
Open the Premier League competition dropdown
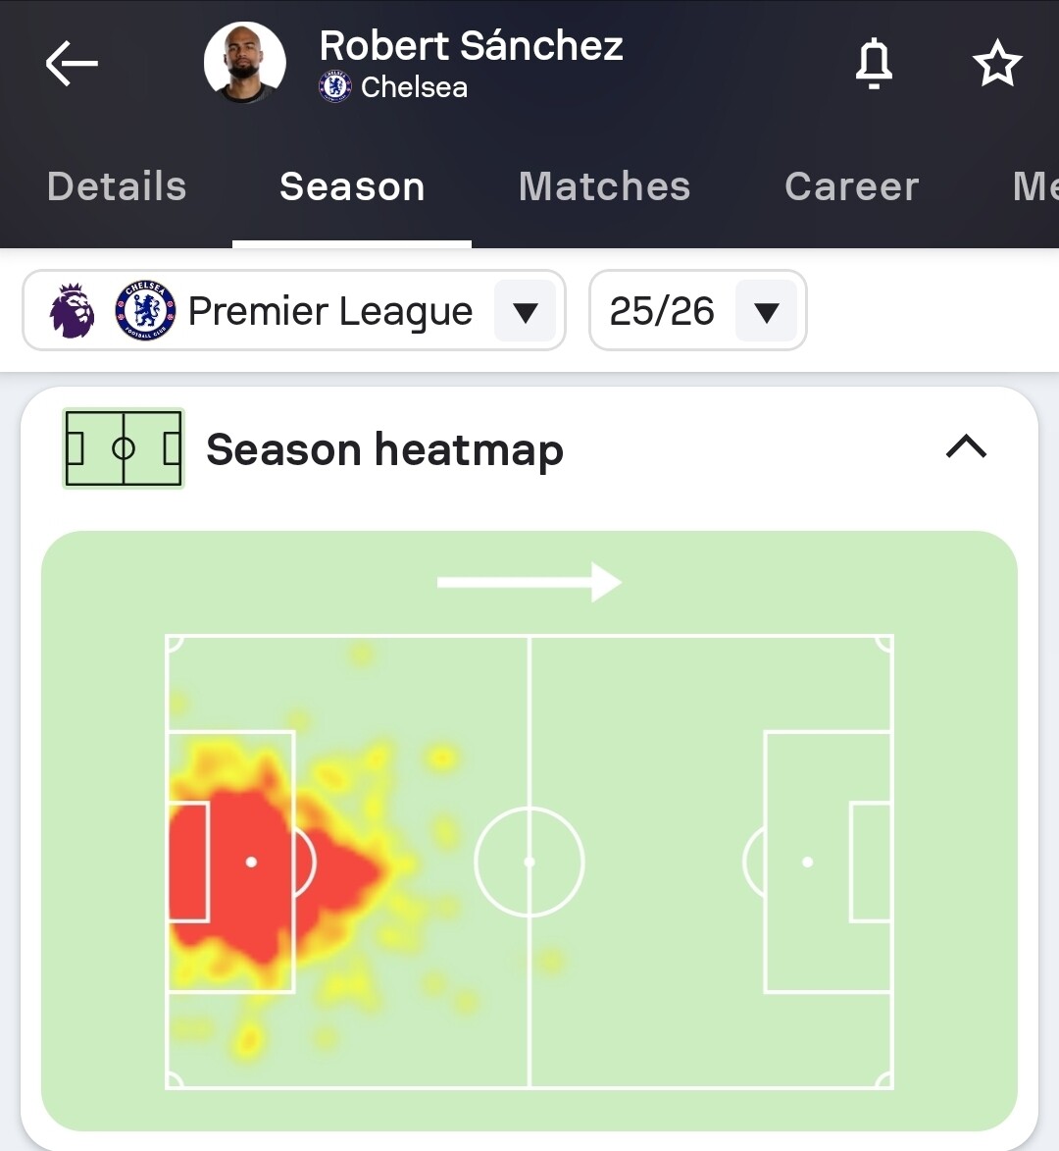click(x=526, y=312)
